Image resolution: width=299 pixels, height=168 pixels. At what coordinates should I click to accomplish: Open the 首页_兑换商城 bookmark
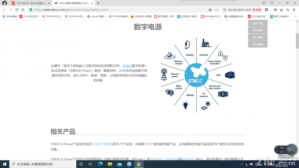280,17
